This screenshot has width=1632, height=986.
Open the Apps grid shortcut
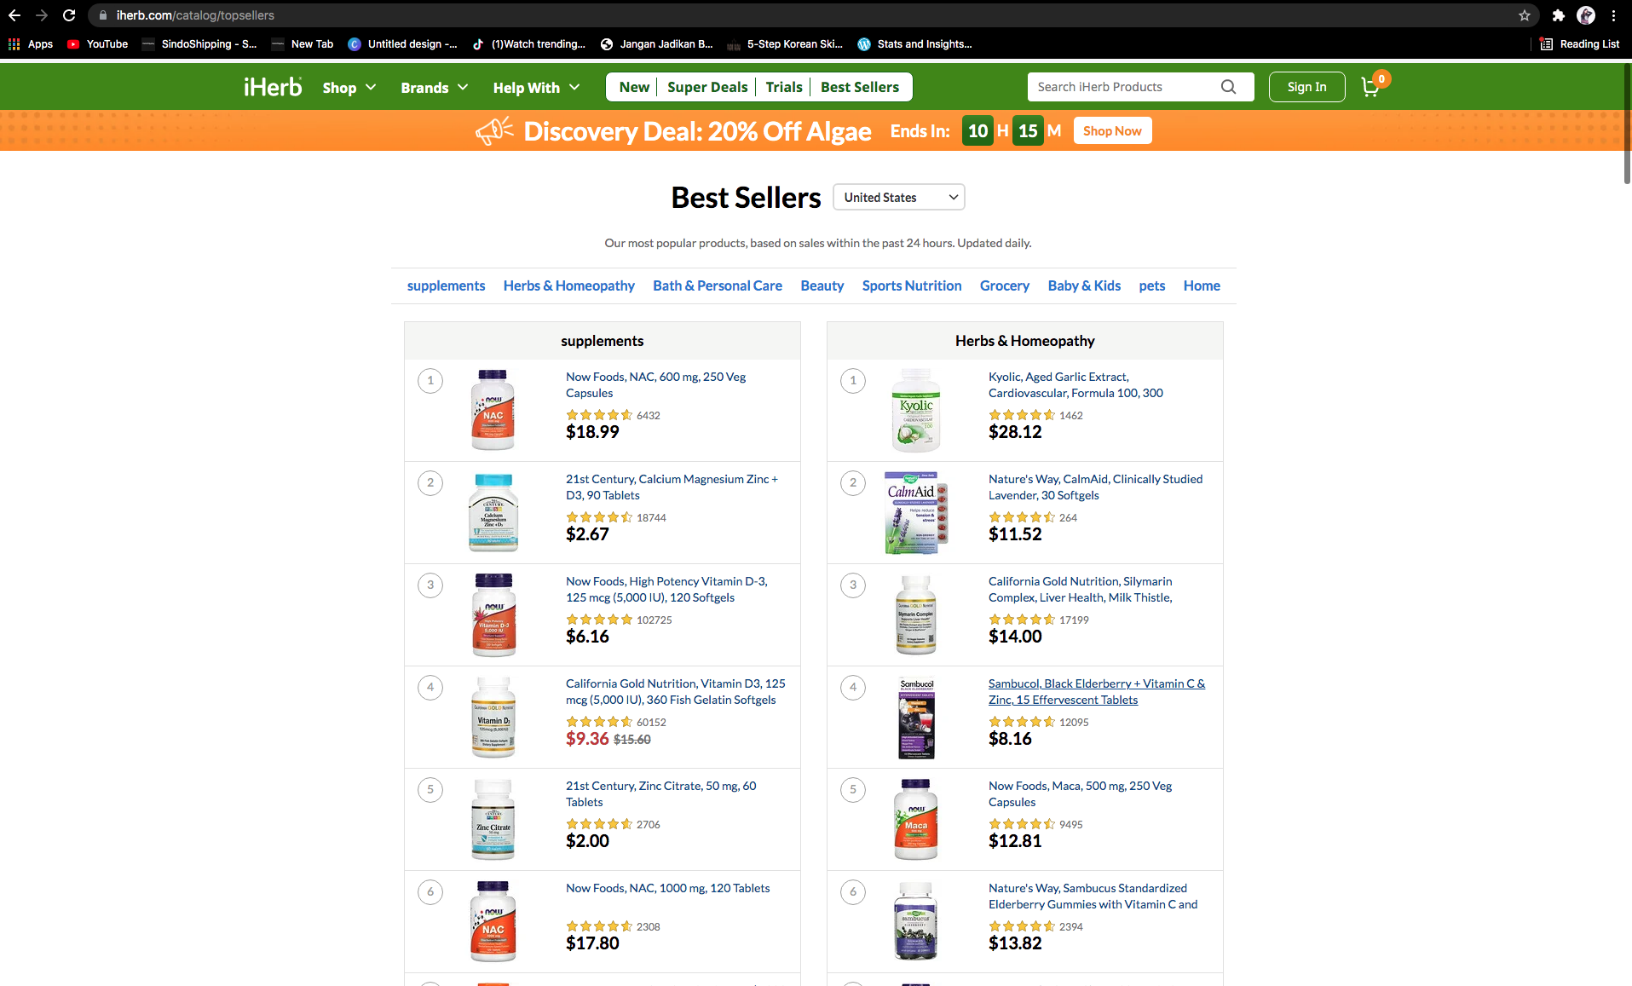pos(30,44)
